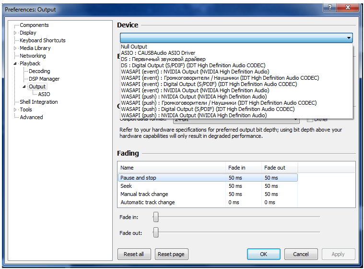Viewport: 364px width, 269px height.
Task: Expand the Display tree node
Action: (15, 33)
